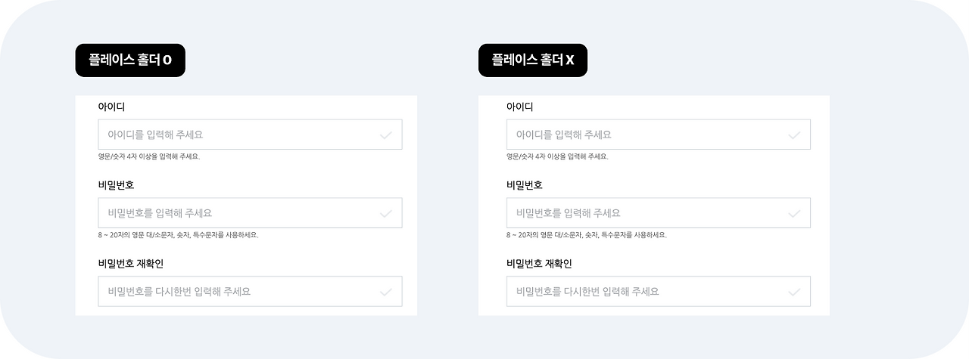969x359 pixels.
Task: Click the 비밀번호 재확인 checkmark under 플레이스 홀더 O
Action: [386, 292]
